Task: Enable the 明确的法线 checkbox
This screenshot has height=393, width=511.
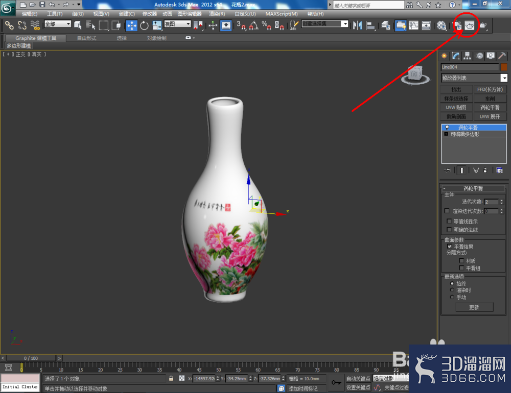Action: (449, 230)
